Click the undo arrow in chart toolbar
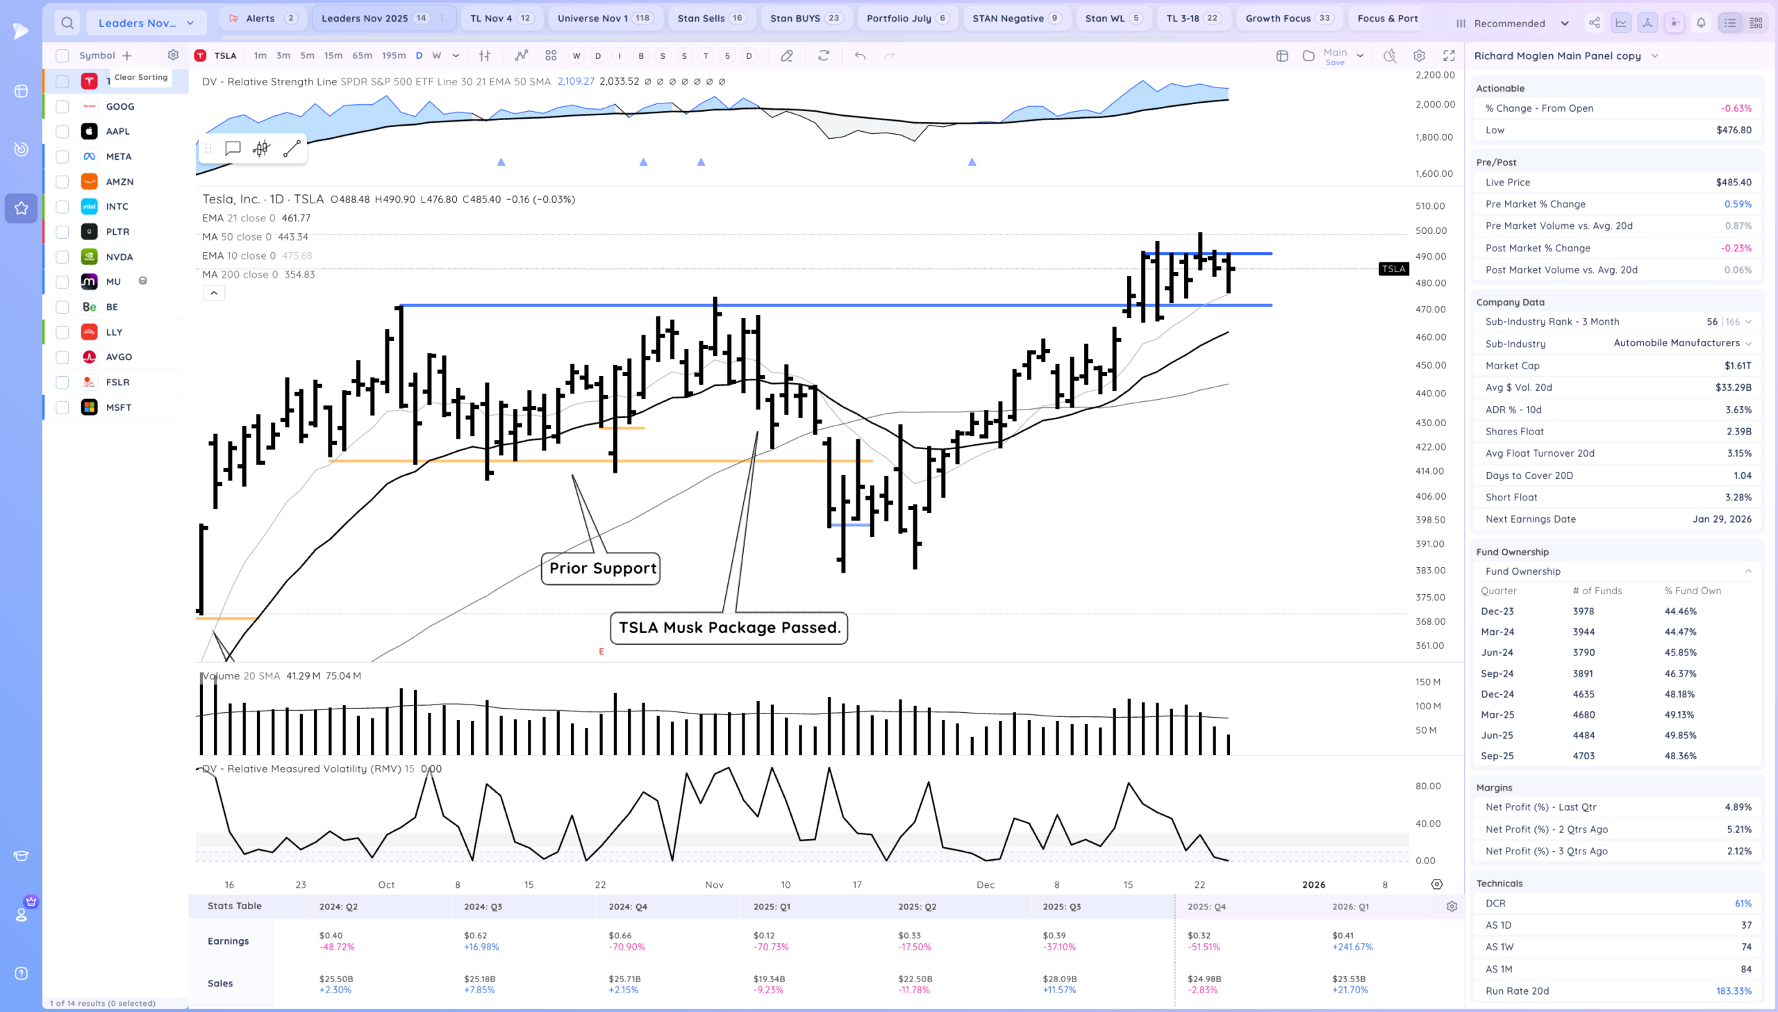The image size is (1778, 1012). point(860,56)
